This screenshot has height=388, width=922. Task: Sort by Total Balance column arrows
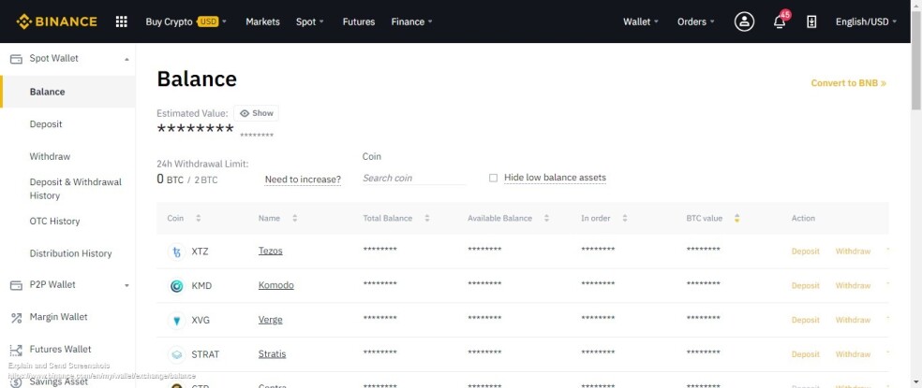coord(427,219)
